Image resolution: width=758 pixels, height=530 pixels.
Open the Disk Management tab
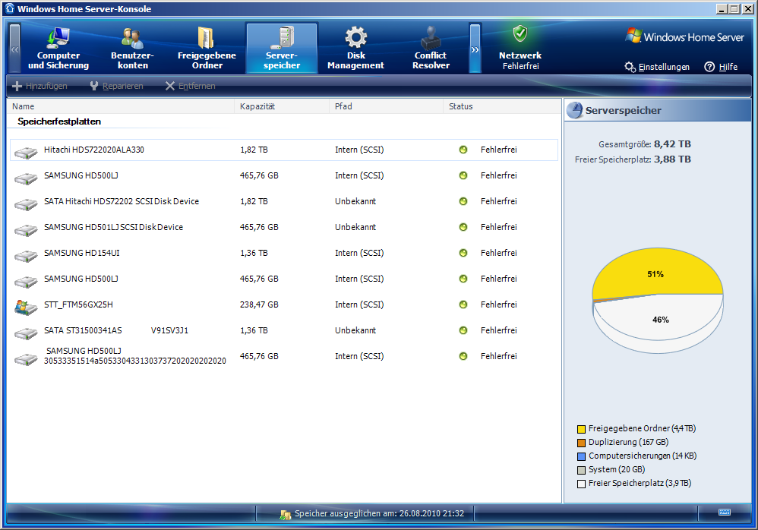(x=355, y=49)
